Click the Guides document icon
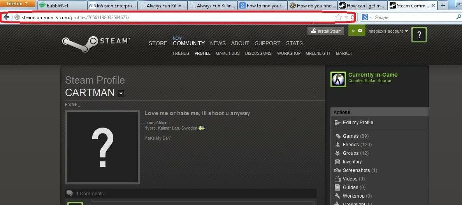Screen dimensions: 462x205 [x=337, y=187]
